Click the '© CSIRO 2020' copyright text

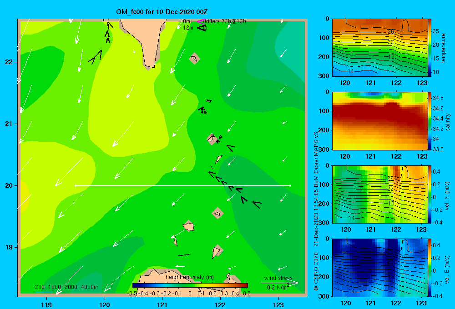(316, 271)
